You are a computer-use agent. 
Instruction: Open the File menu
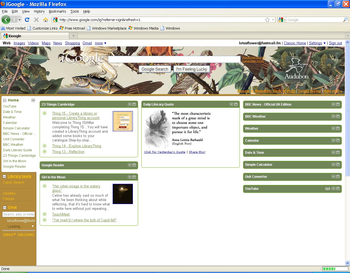pos(5,11)
